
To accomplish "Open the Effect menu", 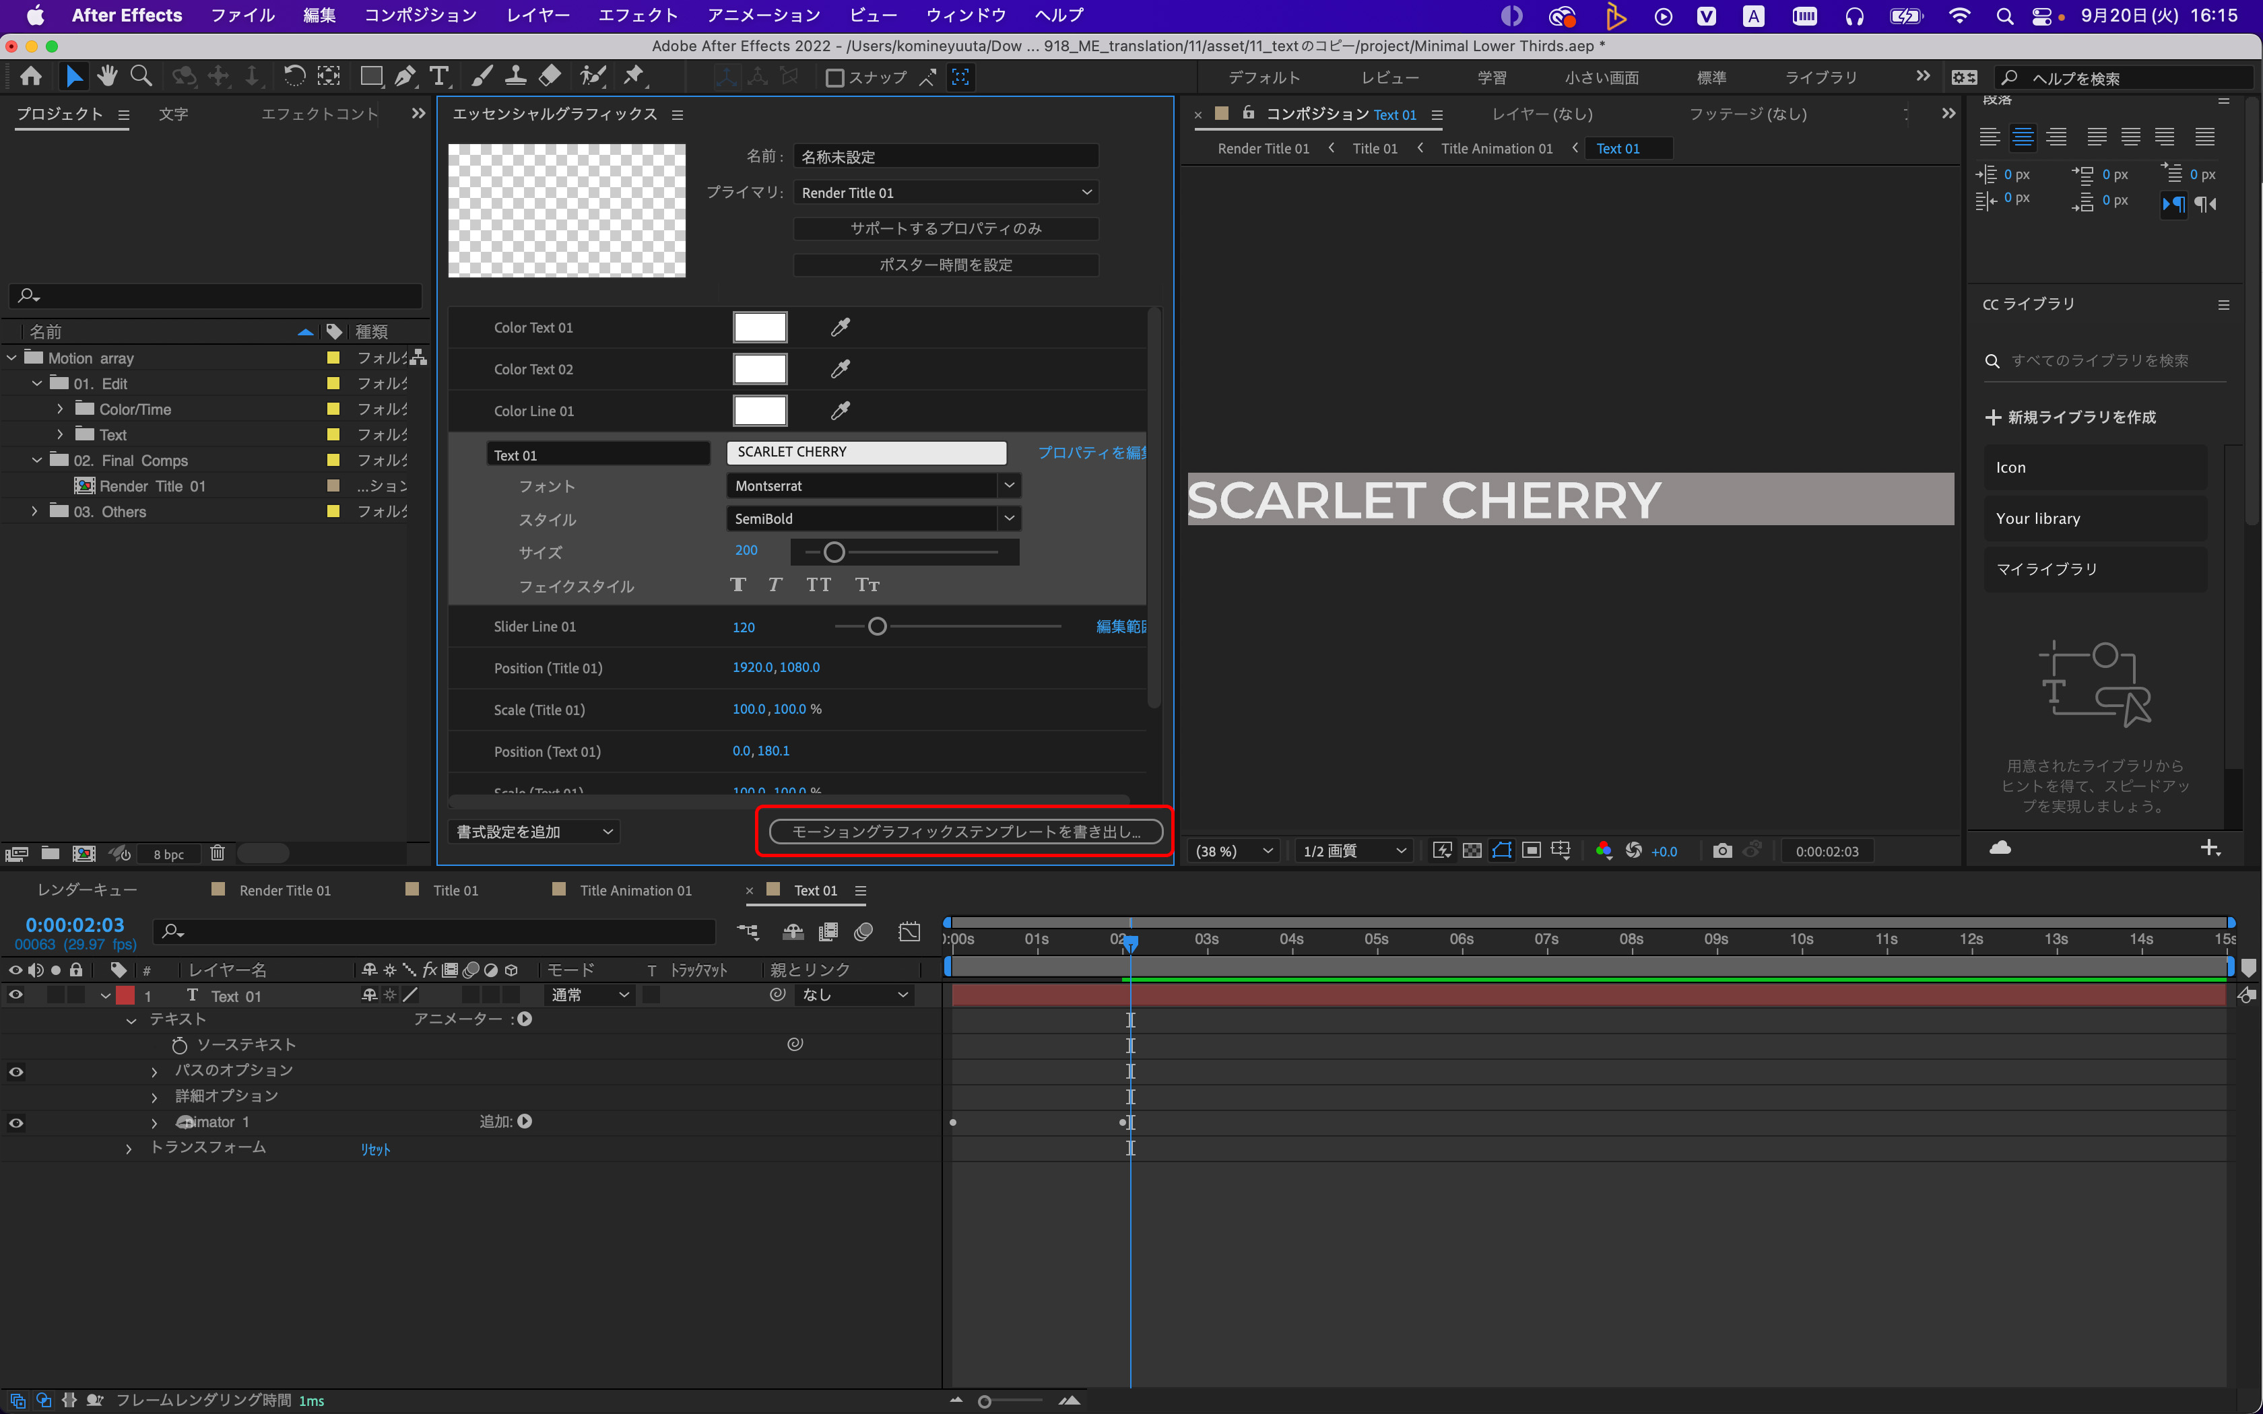I will click(638, 15).
